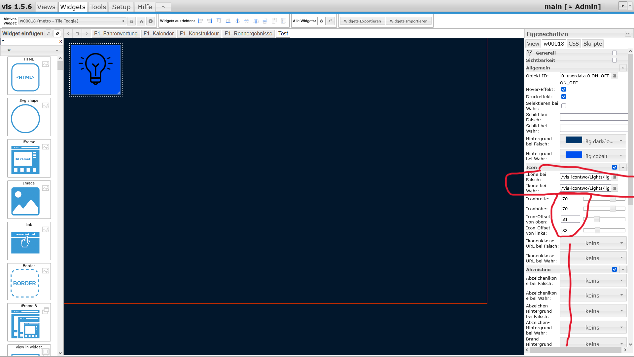Enable Selektieren bei Wahr checkbox
The height and width of the screenshot is (357, 634).
pos(564,106)
